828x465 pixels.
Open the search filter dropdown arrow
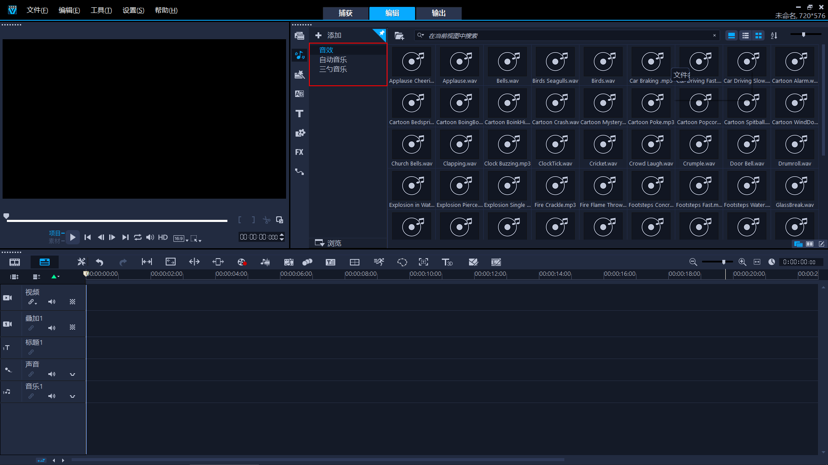pos(420,35)
